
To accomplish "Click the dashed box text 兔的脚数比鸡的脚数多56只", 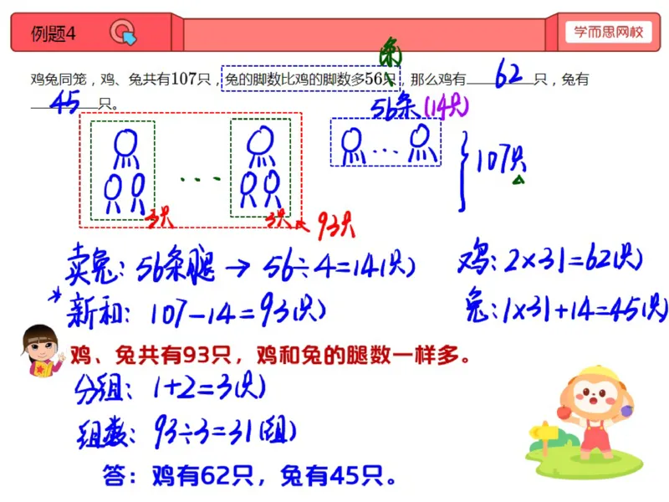I will click(x=310, y=79).
